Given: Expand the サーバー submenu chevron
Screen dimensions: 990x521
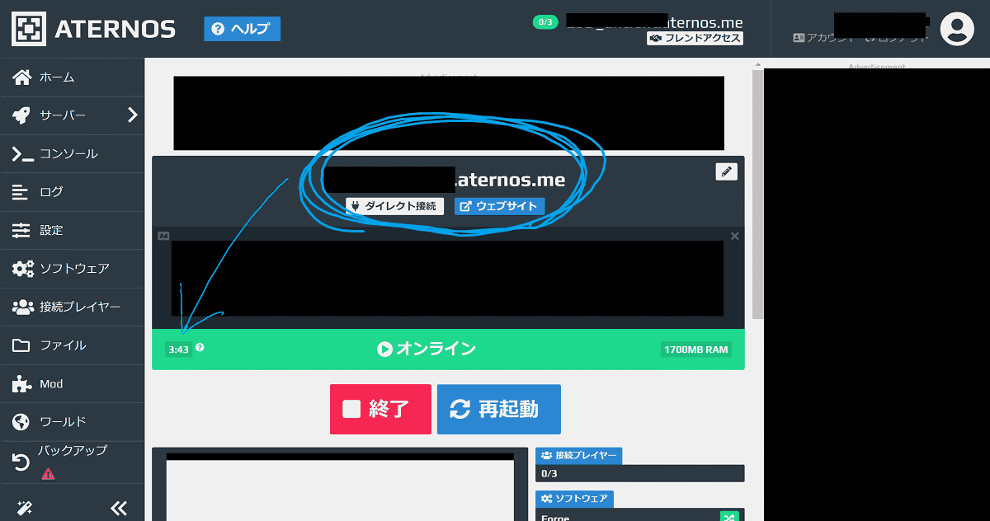Looking at the screenshot, I should (132, 115).
